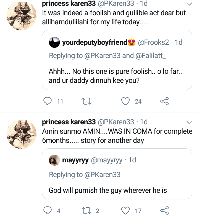Click princess karen33 name on second tweet
The image size is (199, 219).
click(69, 122)
